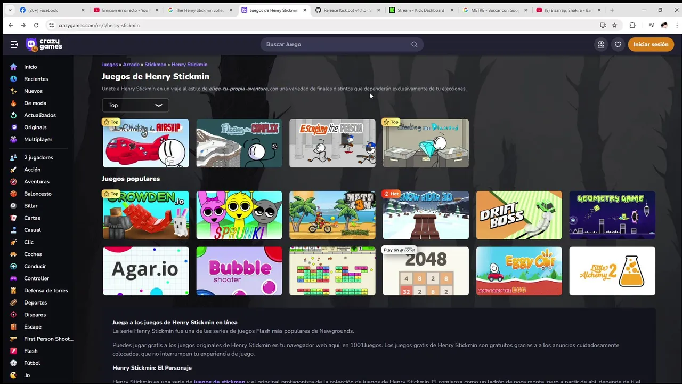The image size is (682, 384).
Task: Open 2048 game thumbnail
Action: click(426, 271)
